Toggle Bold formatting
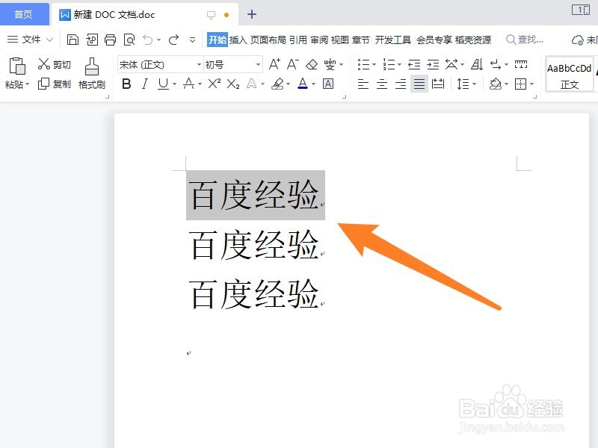Screen dimensions: 598x448 click(x=126, y=84)
